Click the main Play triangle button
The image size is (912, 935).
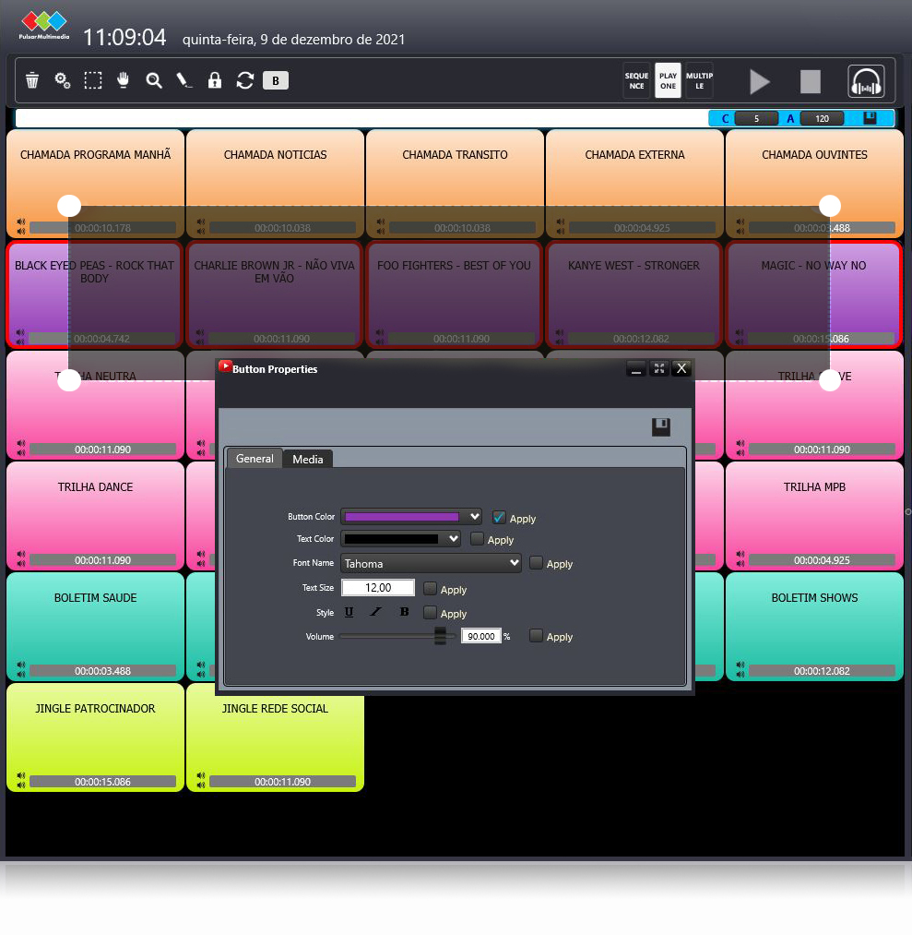760,82
